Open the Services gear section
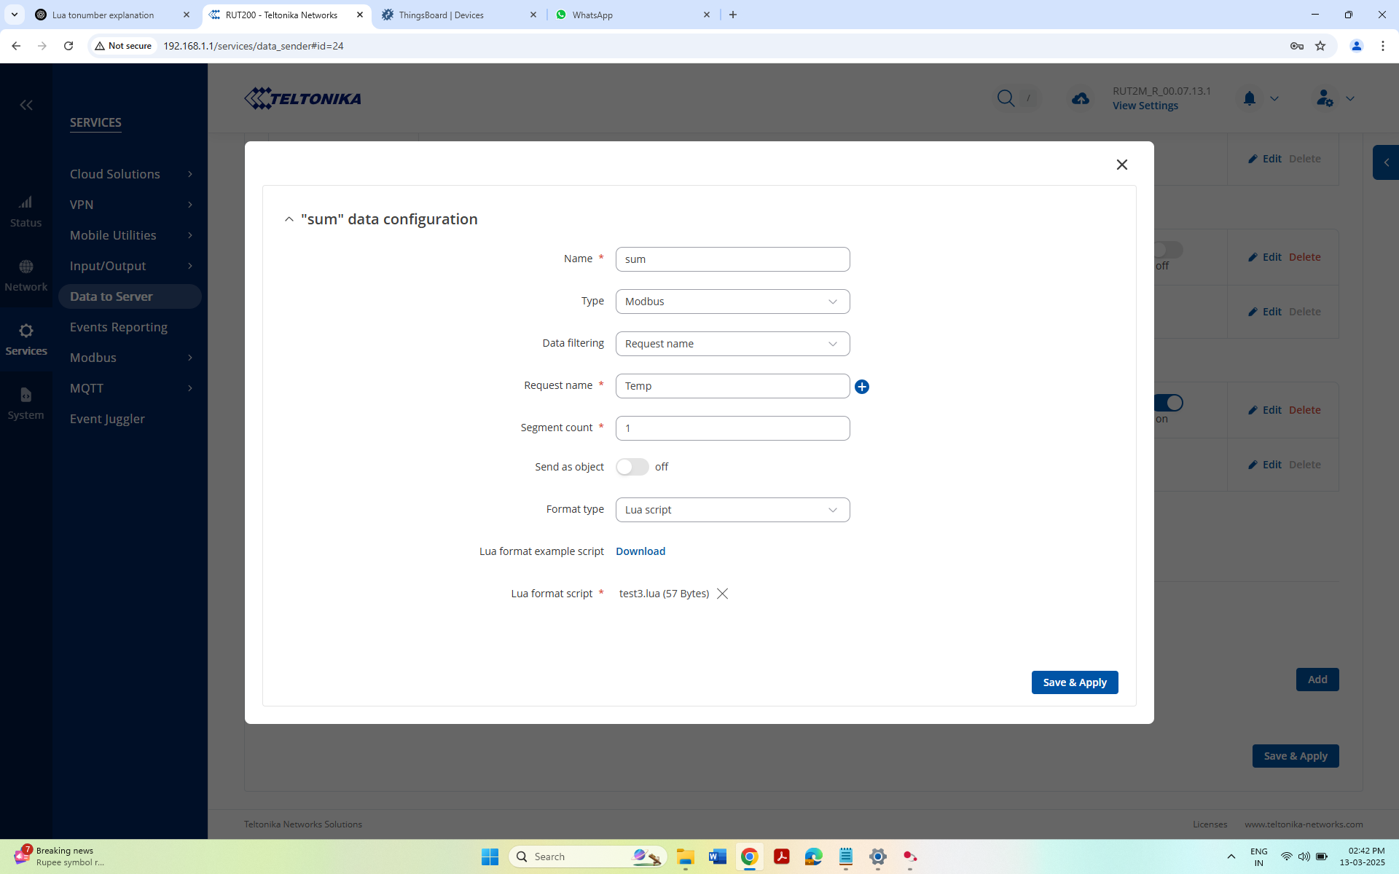 point(26,339)
